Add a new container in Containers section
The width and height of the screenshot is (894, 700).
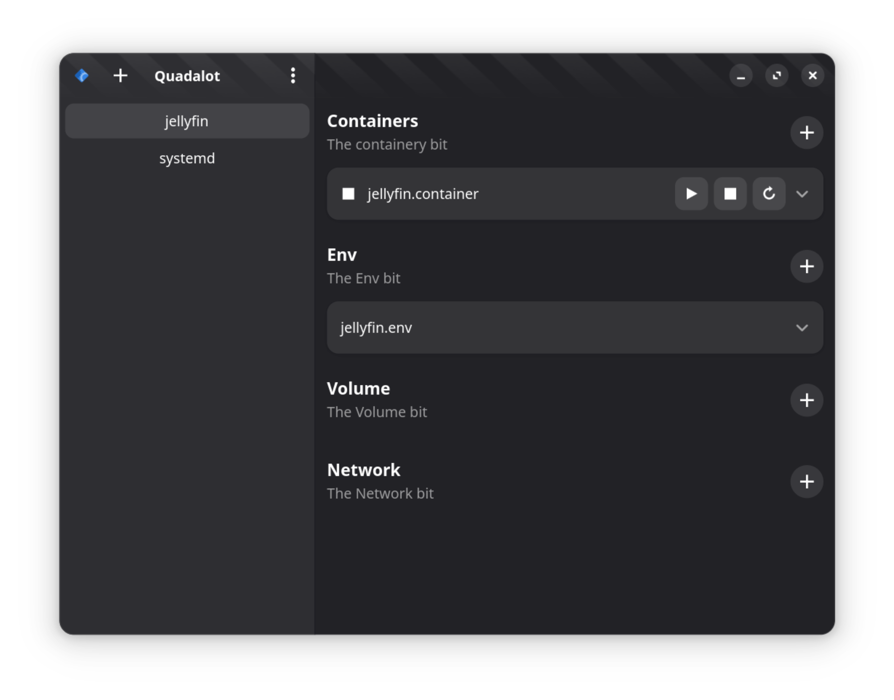point(807,132)
